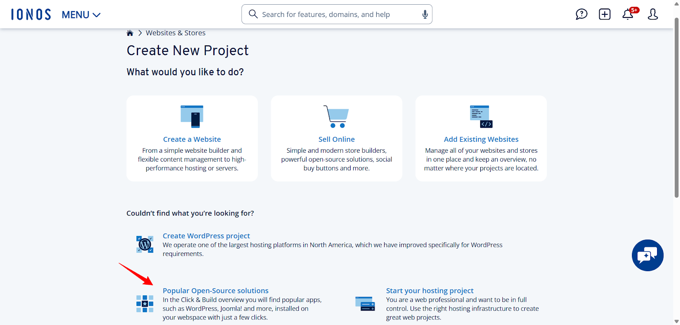Click the scrollbar down arrow
This screenshot has height=325, width=680.
pyautogui.click(x=677, y=321)
